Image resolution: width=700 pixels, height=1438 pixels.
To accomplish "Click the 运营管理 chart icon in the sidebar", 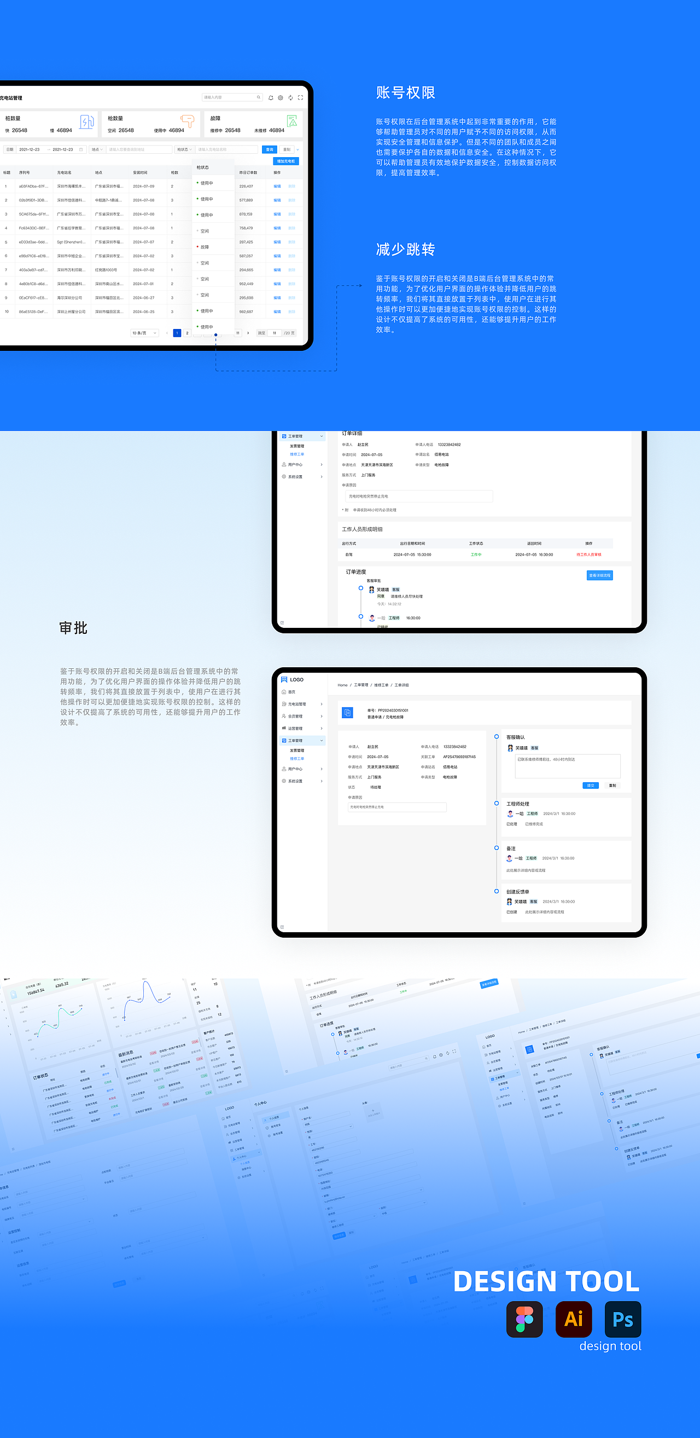I will tap(284, 729).
